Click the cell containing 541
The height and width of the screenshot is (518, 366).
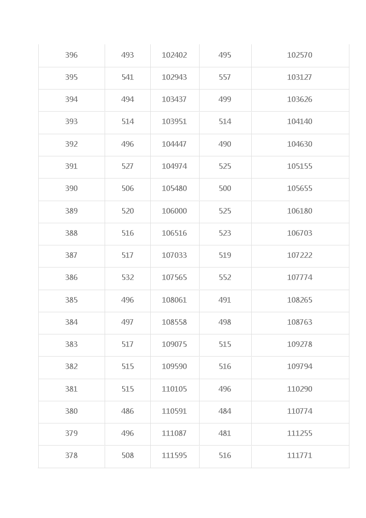[x=127, y=78]
